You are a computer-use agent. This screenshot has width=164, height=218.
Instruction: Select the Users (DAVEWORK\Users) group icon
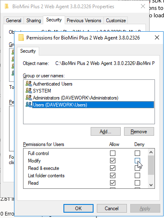29,105
